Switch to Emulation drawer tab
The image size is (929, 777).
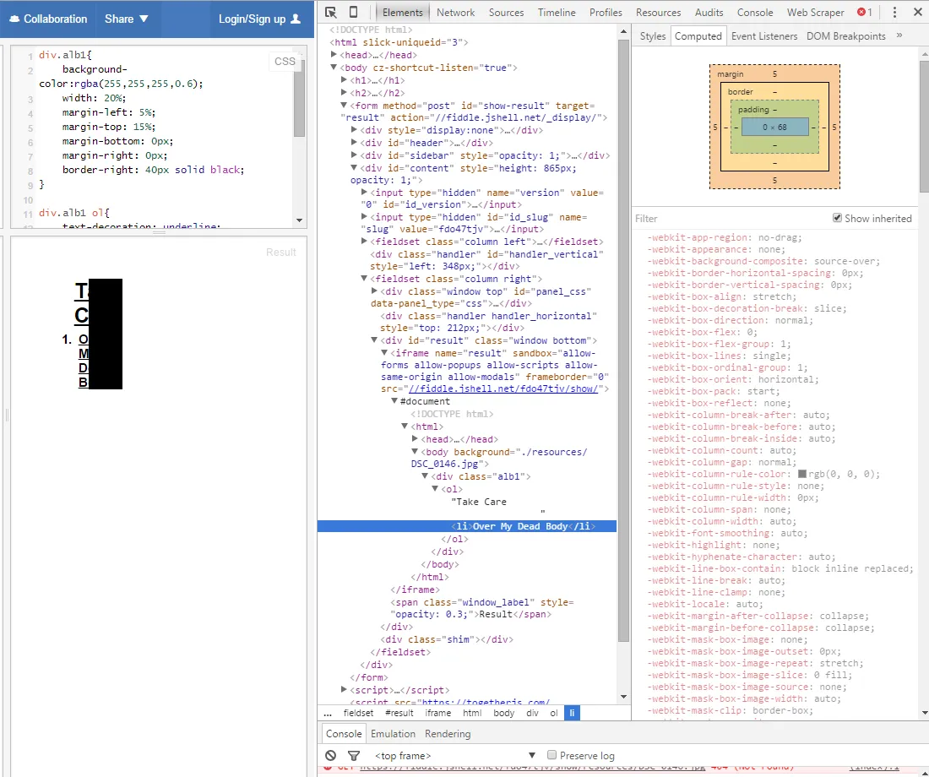(393, 734)
